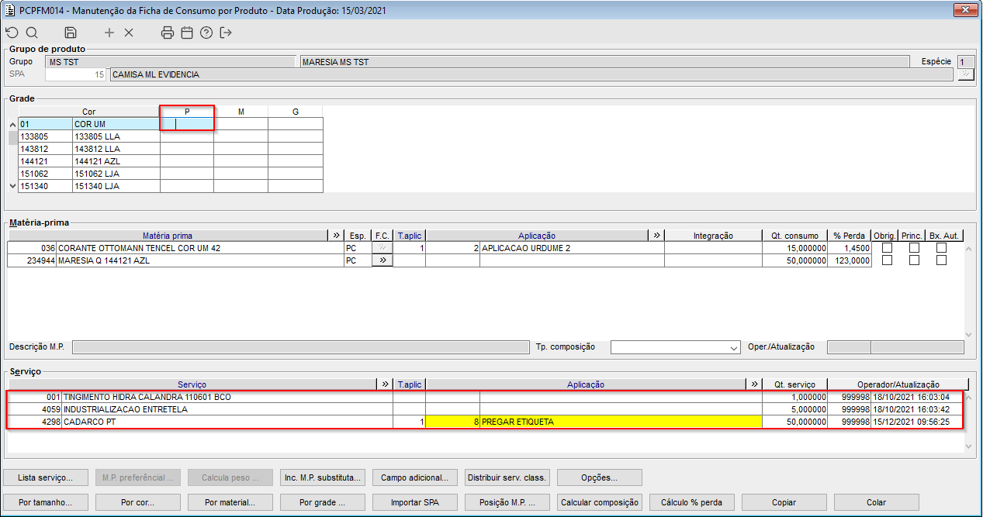Click Matéria-prima grid scrollbar up arrow
The image size is (983, 517).
tap(968, 249)
